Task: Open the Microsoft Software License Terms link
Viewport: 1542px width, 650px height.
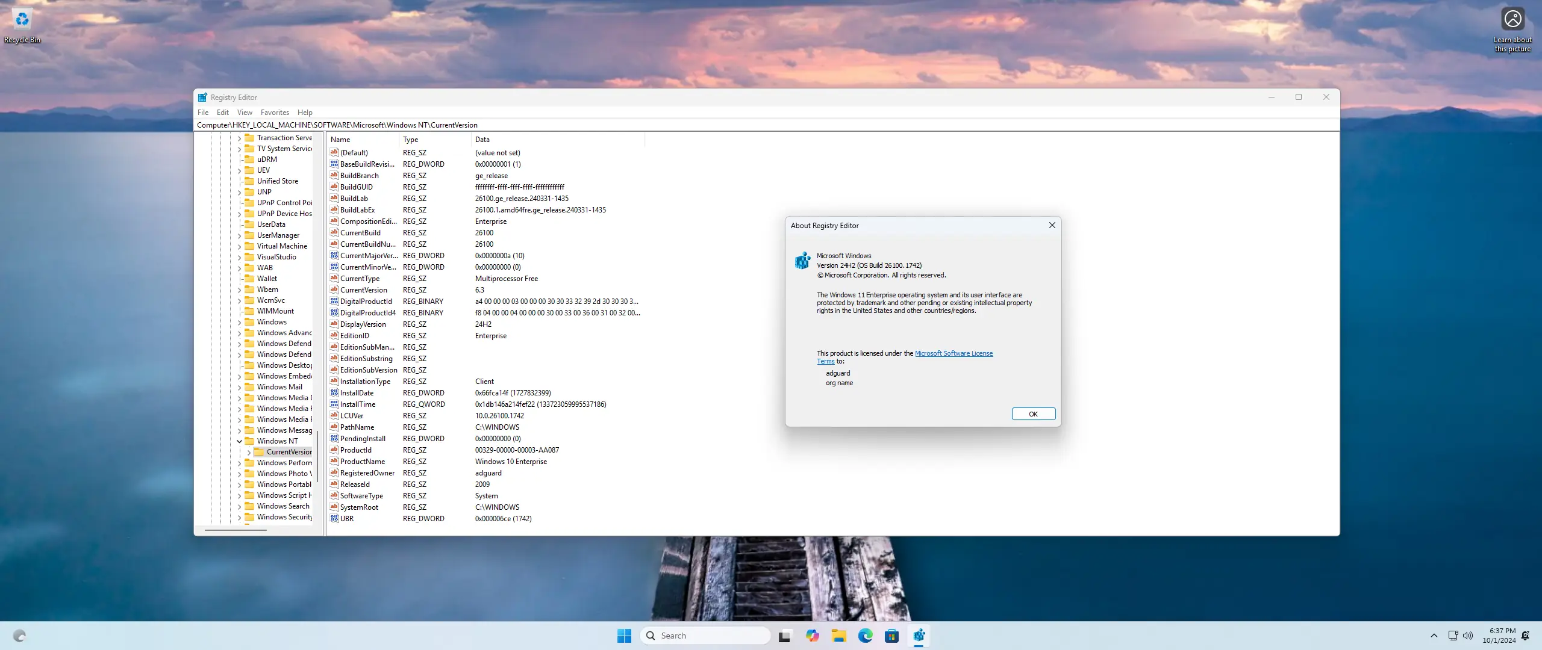Action: click(x=953, y=353)
